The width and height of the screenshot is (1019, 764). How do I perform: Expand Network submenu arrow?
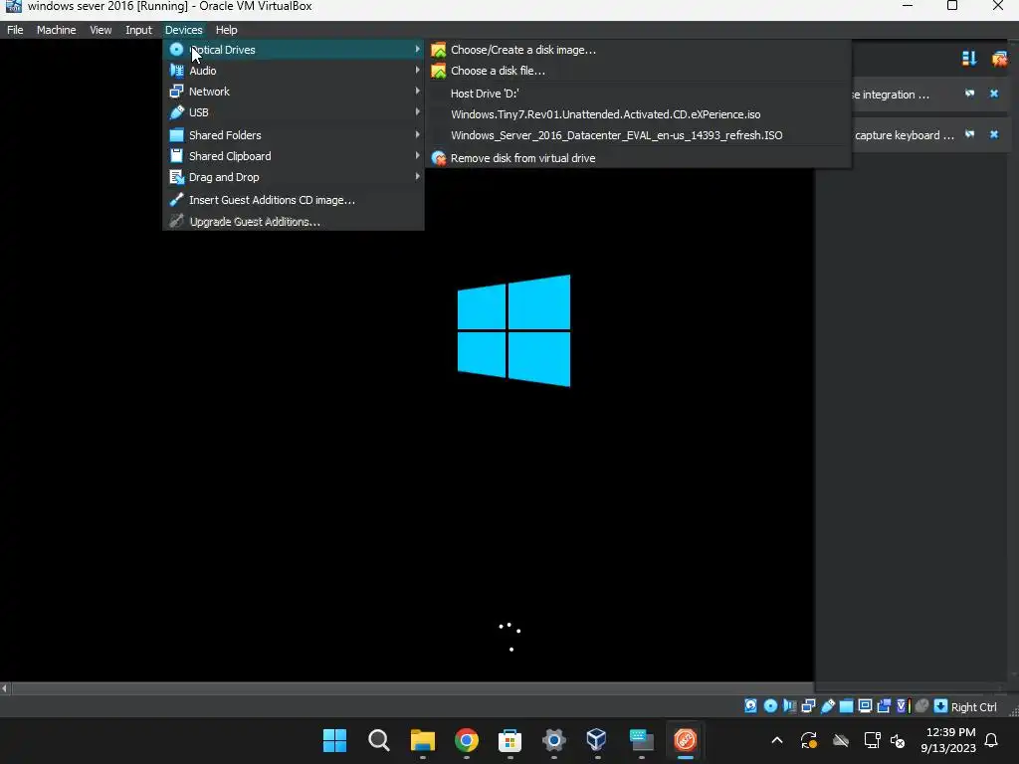417,91
